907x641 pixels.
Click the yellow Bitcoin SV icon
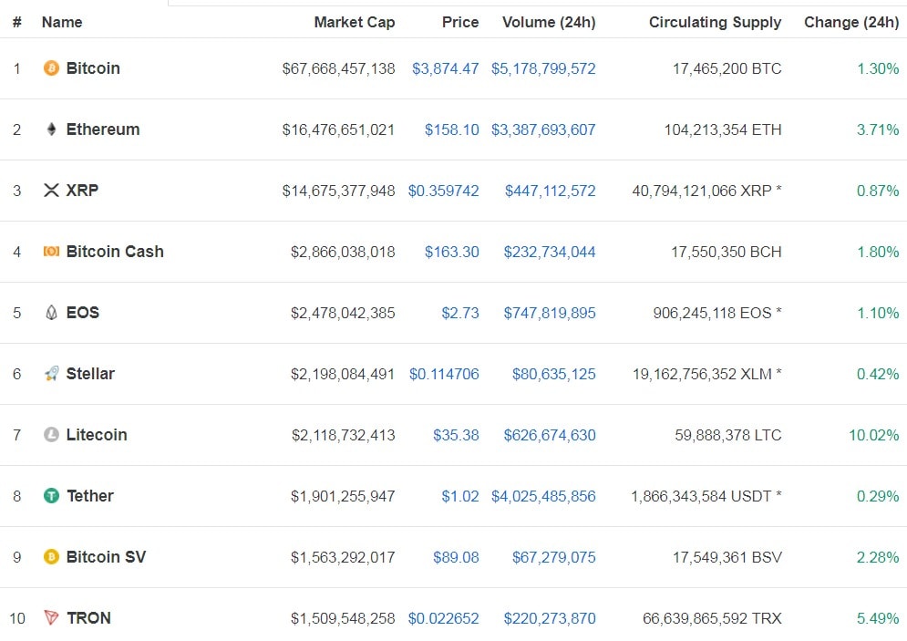pos(51,557)
